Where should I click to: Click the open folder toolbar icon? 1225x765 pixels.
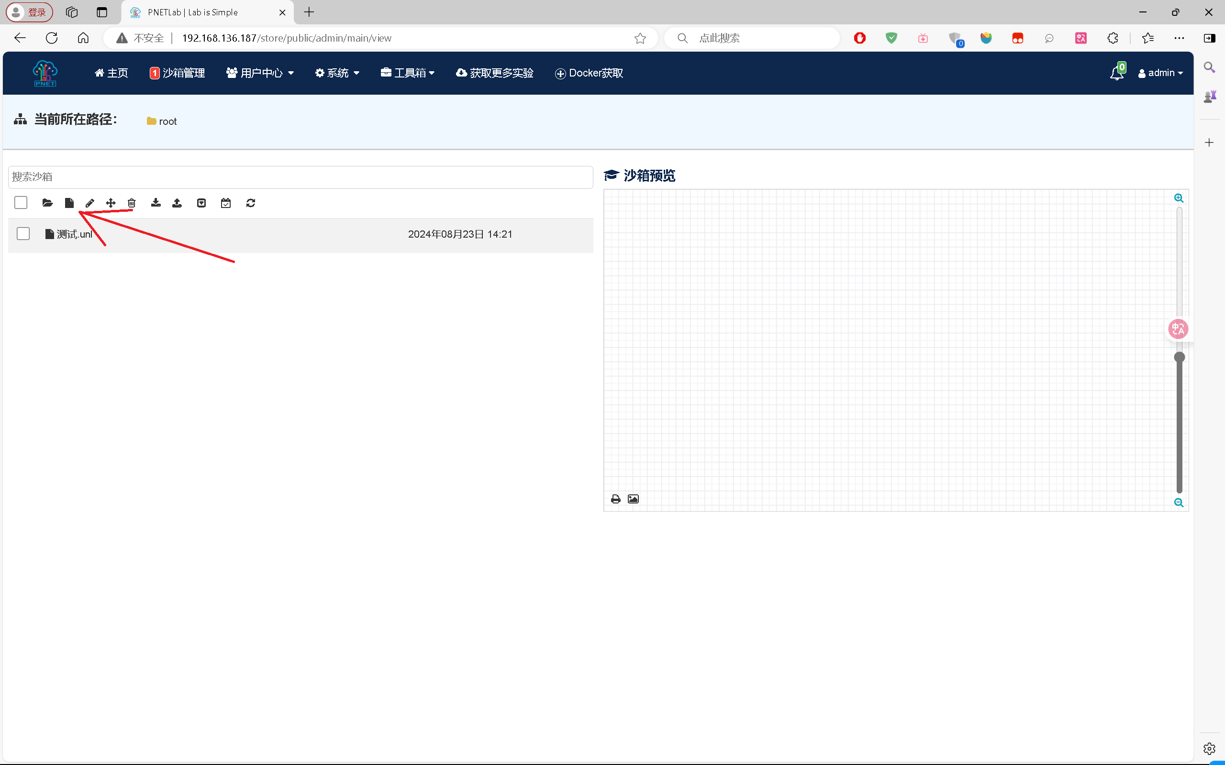pyautogui.click(x=47, y=203)
